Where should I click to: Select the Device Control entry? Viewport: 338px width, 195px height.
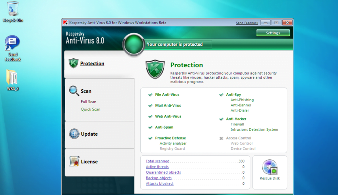[x=243, y=149]
